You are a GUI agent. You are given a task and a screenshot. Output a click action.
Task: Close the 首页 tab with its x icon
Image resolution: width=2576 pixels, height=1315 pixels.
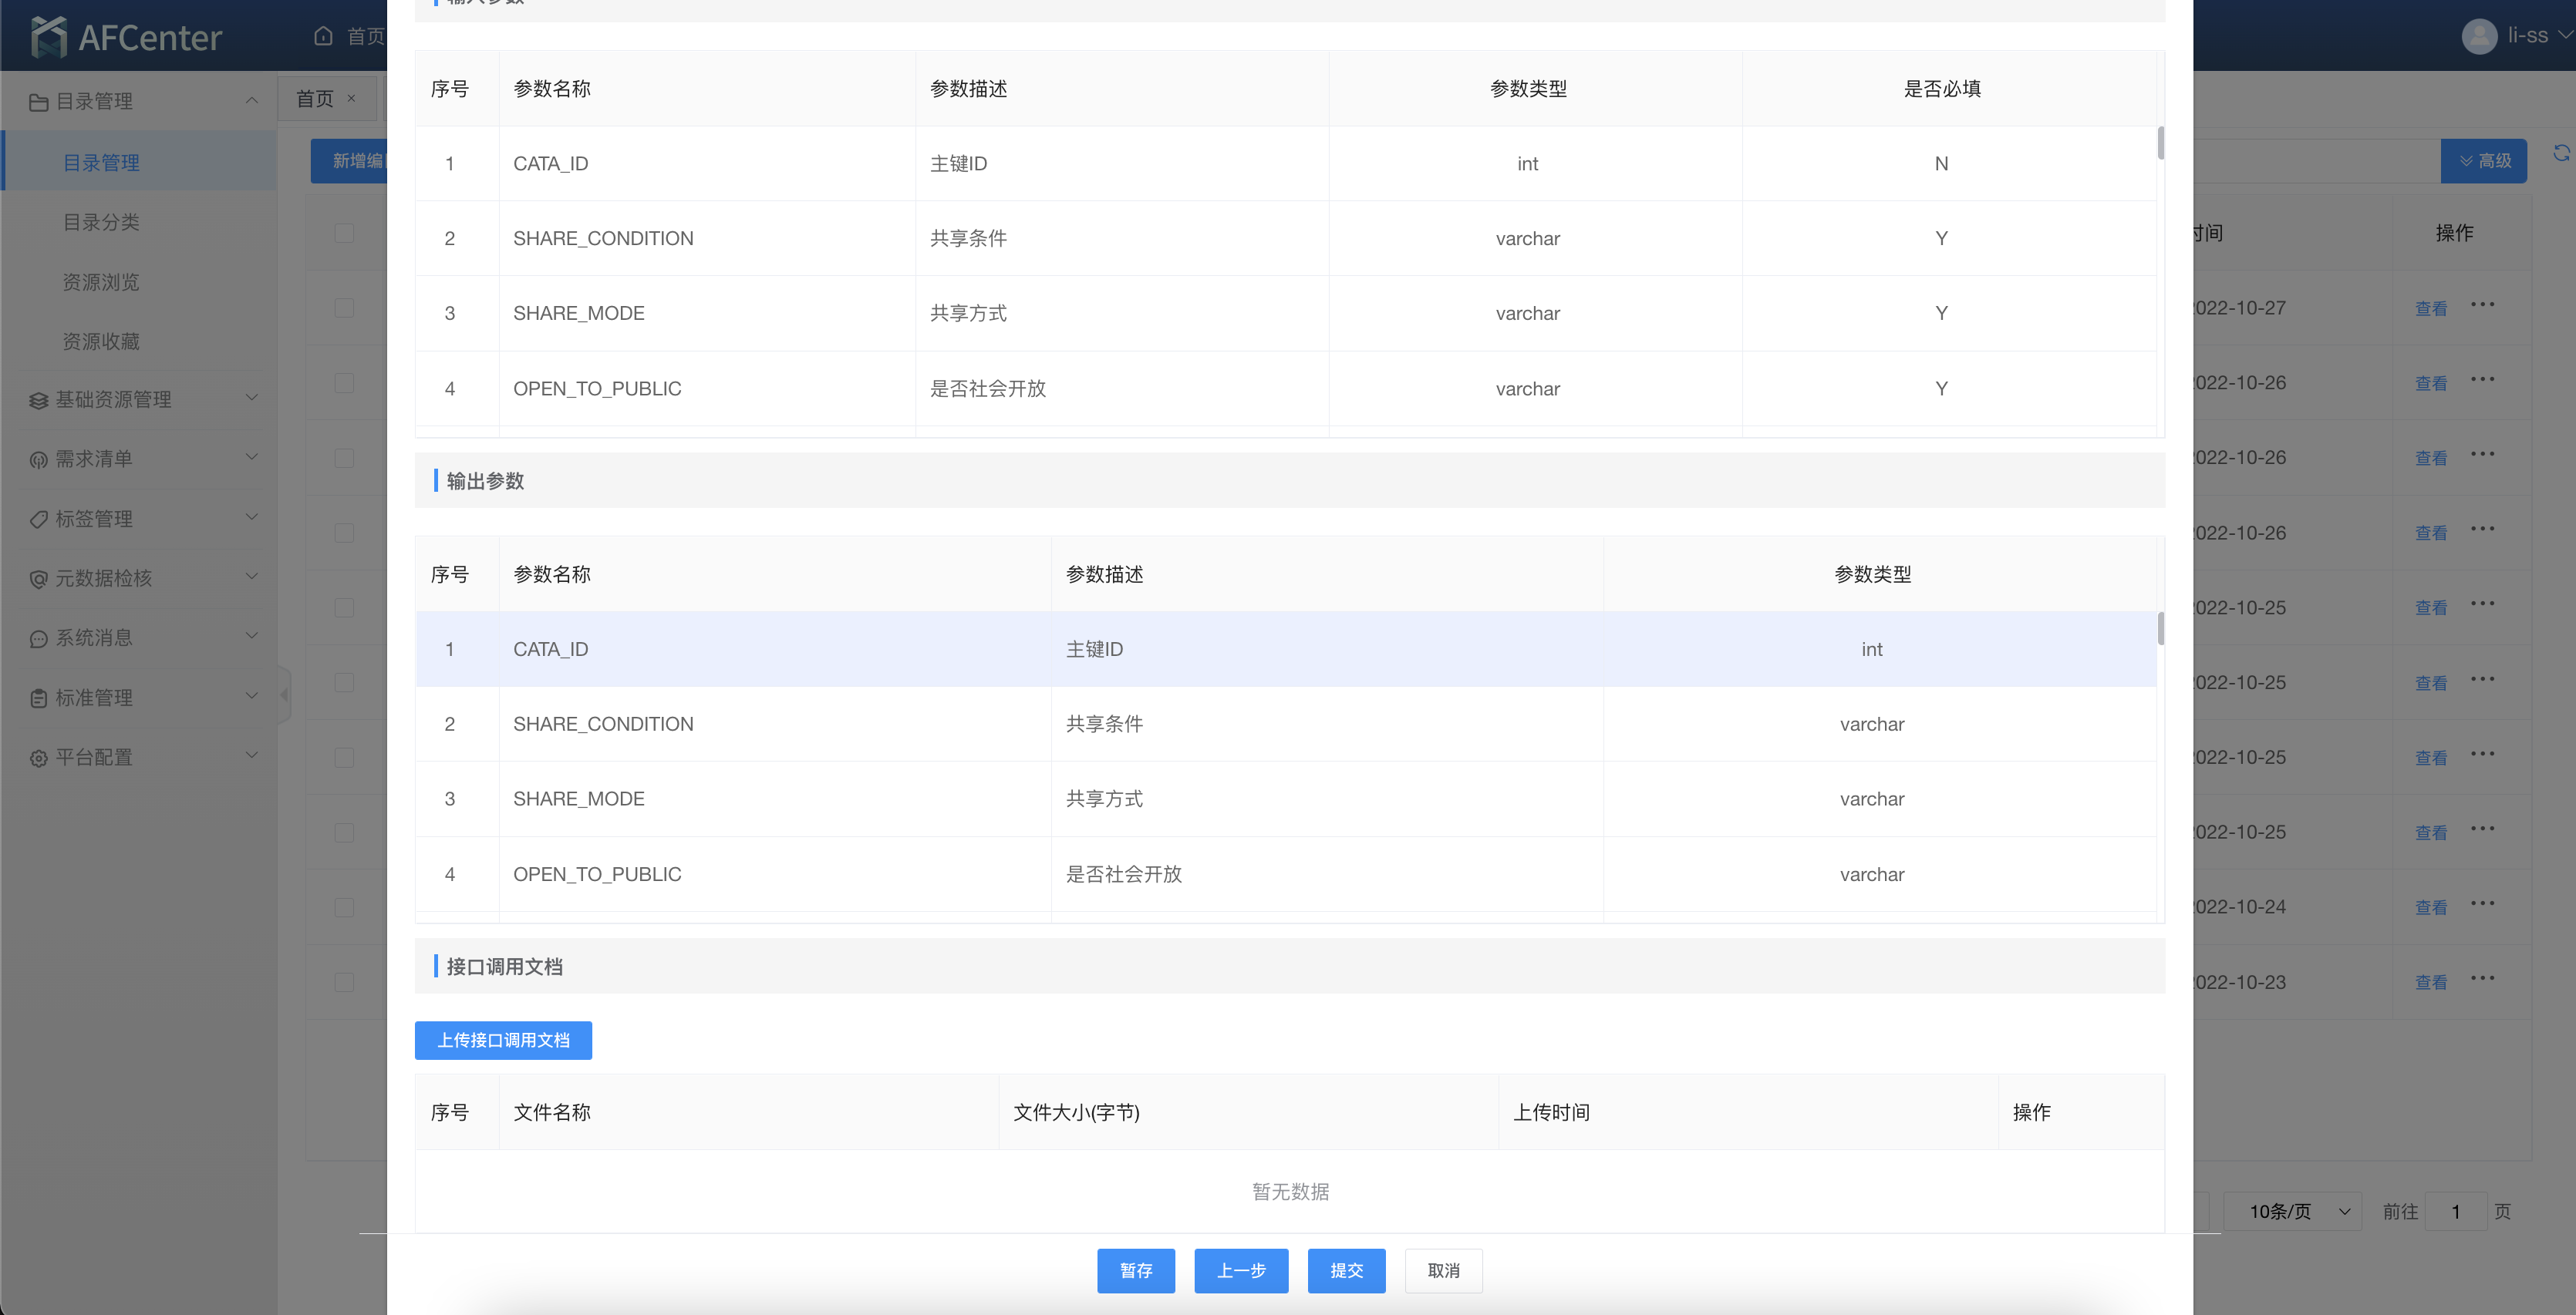351,98
